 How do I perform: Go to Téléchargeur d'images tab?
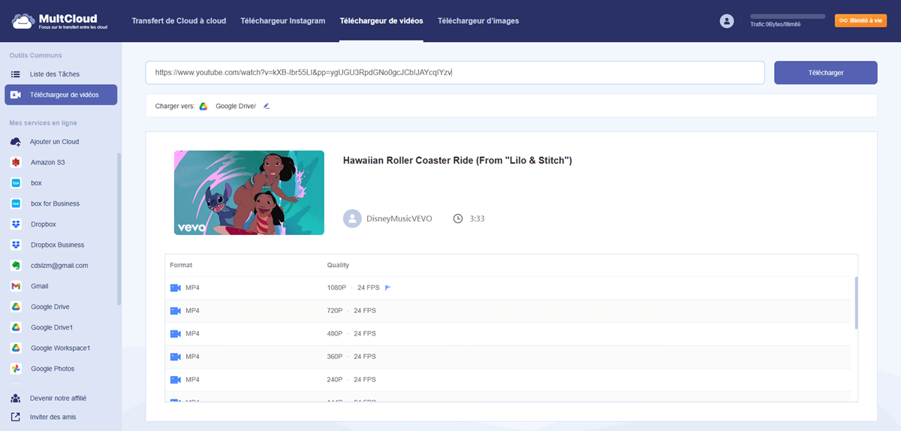[478, 21]
